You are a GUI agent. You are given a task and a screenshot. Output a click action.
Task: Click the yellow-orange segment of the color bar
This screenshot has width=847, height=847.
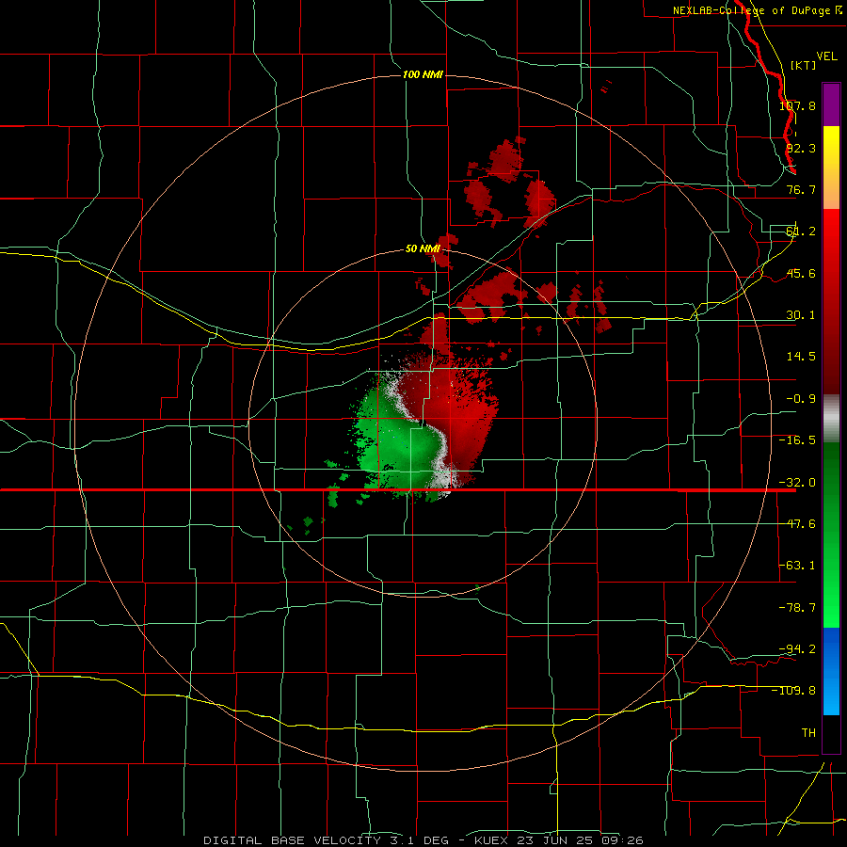coord(831,168)
